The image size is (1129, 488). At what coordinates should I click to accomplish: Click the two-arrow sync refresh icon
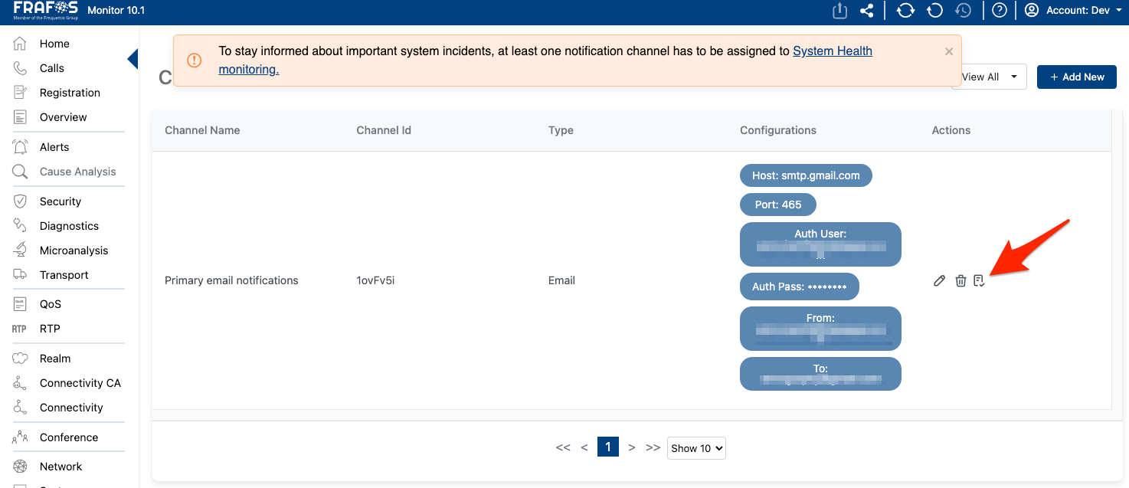905,11
